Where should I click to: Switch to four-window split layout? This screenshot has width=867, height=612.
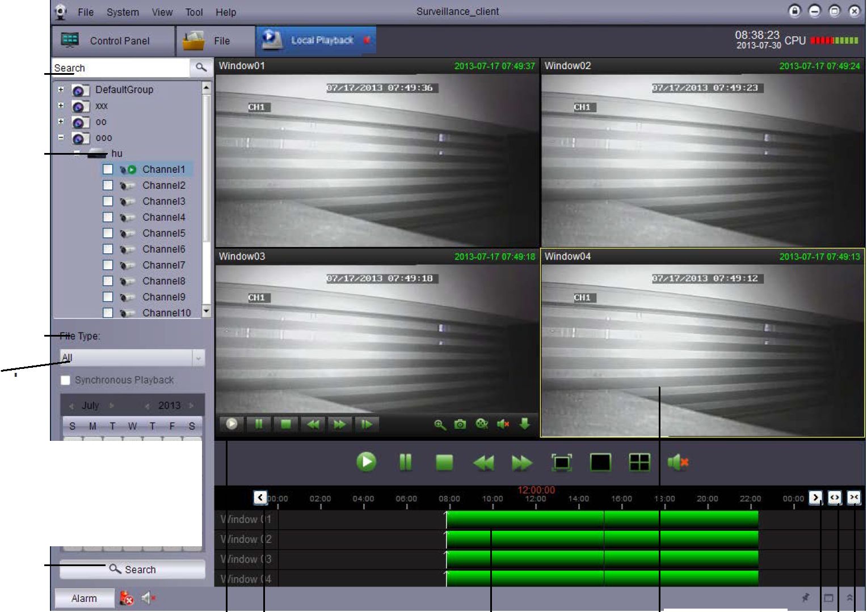click(639, 462)
